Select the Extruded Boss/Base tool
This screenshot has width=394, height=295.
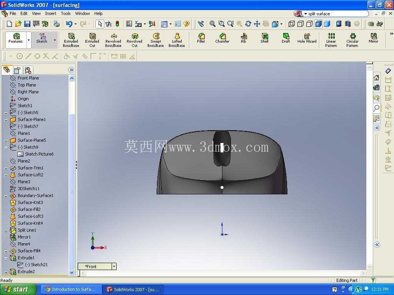click(71, 40)
